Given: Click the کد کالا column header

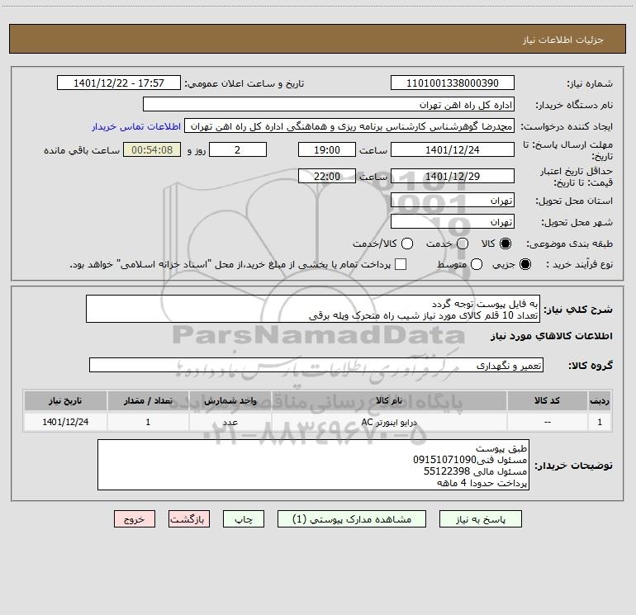Looking at the screenshot, I should coord(547,401).
